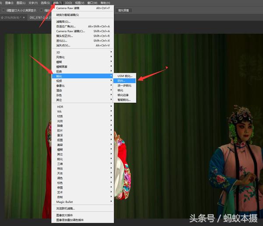Open 镜头校正(R)...
Viewport: 263px width, 226px height.
[83, 36]
